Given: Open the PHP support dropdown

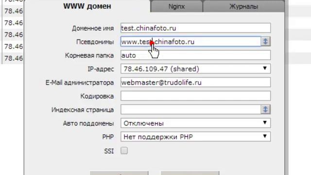Looking at the screenshot, I should pos(195,137).
